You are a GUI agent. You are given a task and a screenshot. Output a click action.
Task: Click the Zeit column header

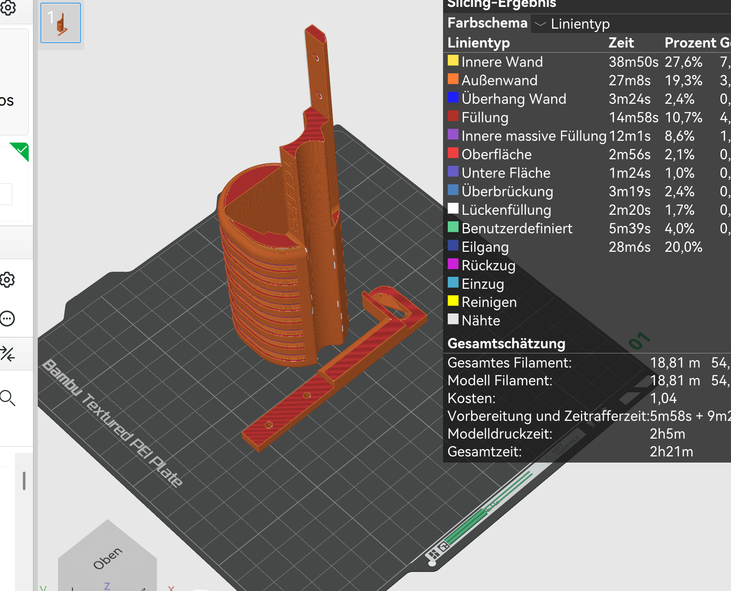pos(621,43)
